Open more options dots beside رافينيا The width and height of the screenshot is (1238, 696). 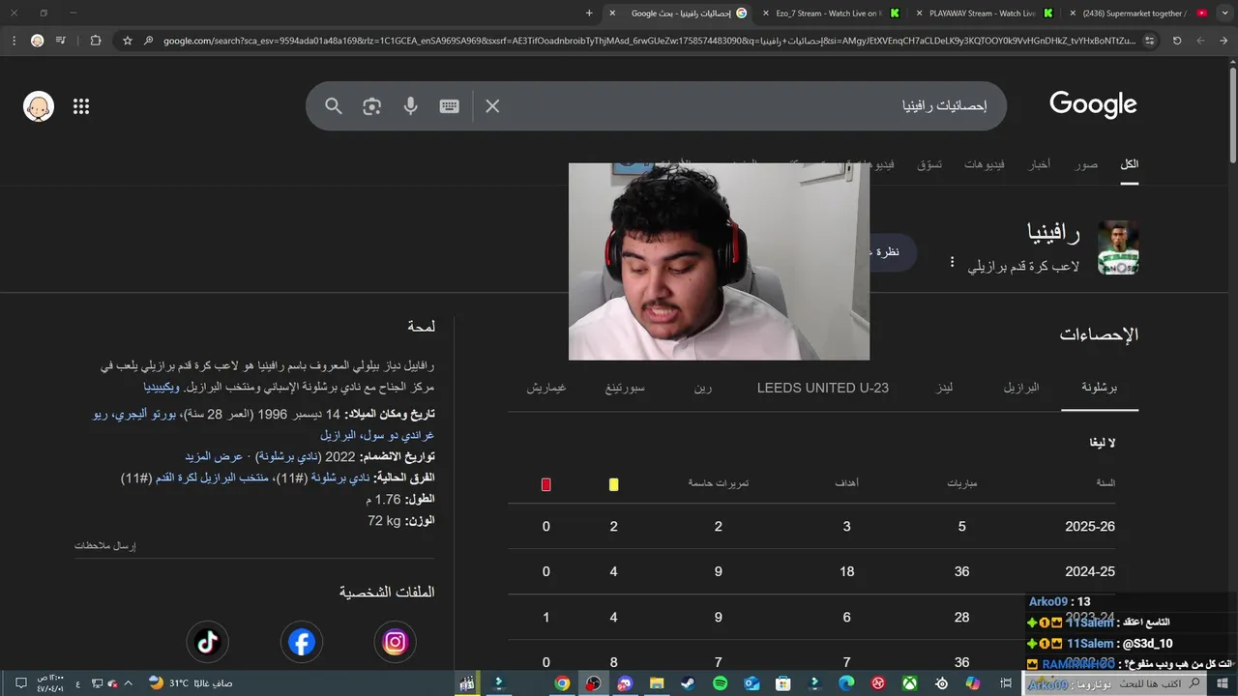click(x=952, y=262)
